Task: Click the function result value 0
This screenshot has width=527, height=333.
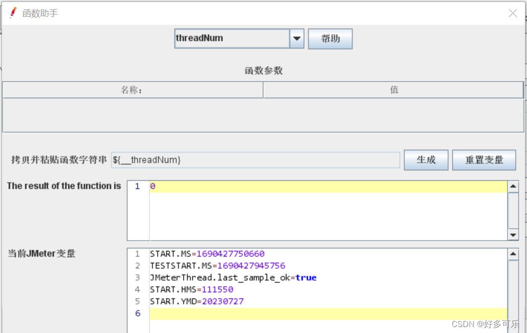Action: pos(153,186)
